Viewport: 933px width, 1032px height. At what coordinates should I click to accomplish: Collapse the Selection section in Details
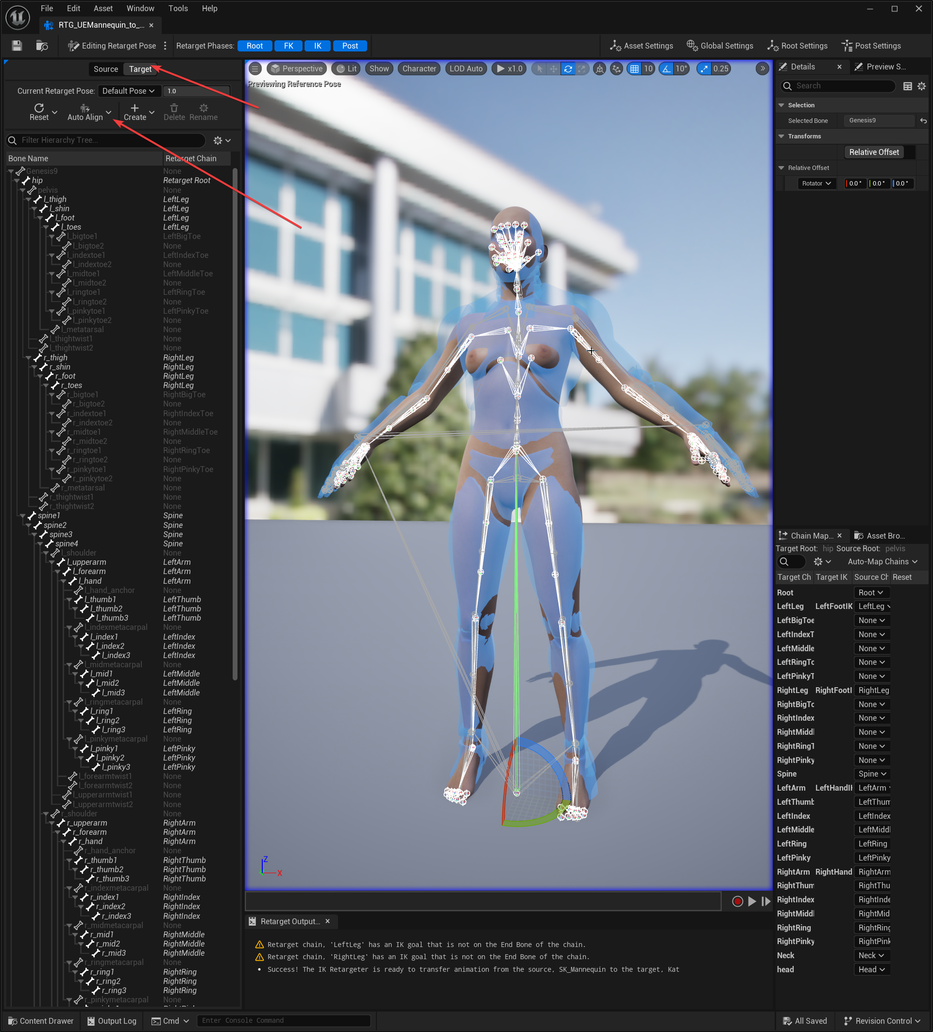click(781, 105)
